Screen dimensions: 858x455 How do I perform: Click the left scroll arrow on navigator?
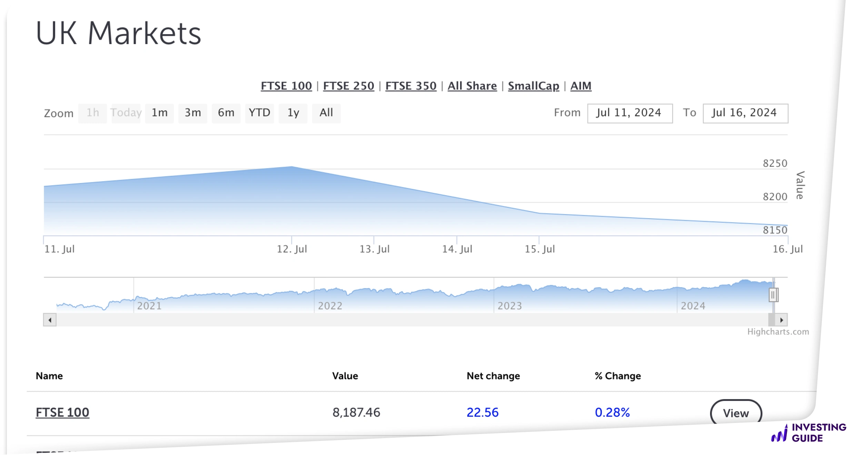tap(50, 320)
